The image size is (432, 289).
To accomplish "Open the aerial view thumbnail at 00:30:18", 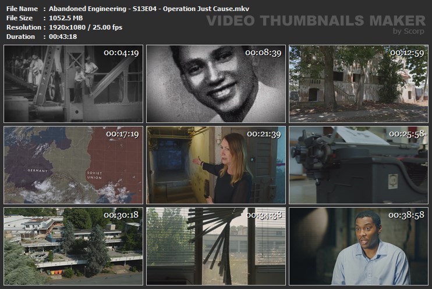I will [x=73, y=247].
